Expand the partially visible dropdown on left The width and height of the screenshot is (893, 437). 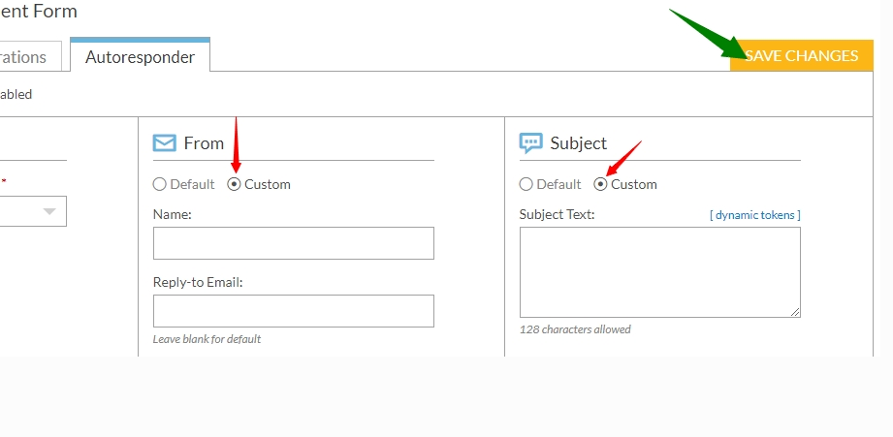[x=33, y=211]
